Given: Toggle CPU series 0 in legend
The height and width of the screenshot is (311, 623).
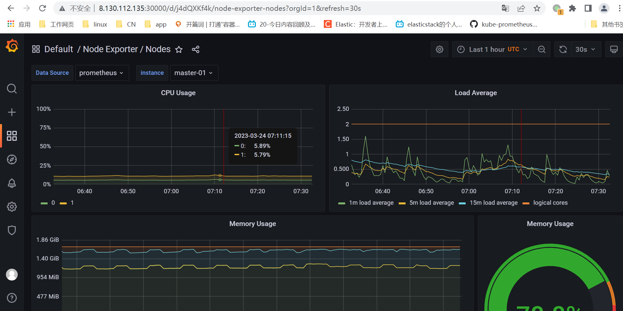Looking at the screenshot, I should [x=48, y=203].
